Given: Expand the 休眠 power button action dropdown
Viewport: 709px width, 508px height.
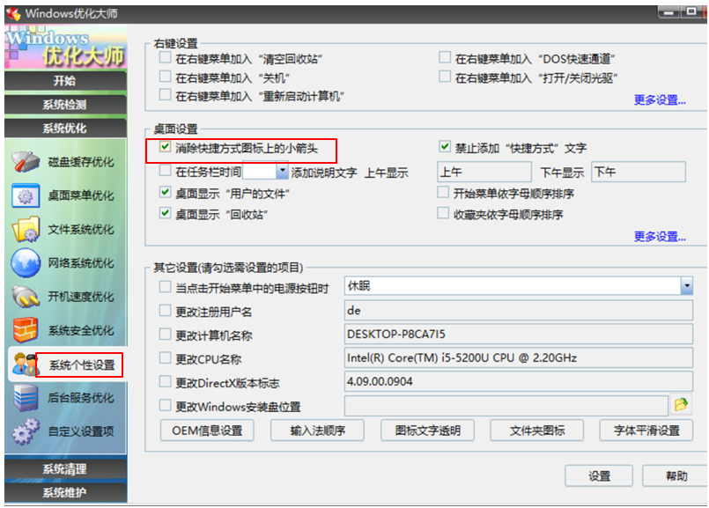Looking at the screenshot, I should [x=687, y=286].
